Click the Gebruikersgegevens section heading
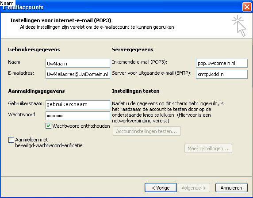 (34, 49)
